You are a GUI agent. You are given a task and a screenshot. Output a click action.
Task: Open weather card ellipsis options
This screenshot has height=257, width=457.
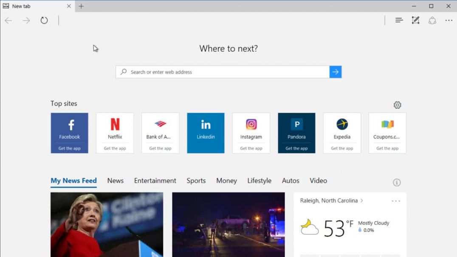click(x=396, y=201)
